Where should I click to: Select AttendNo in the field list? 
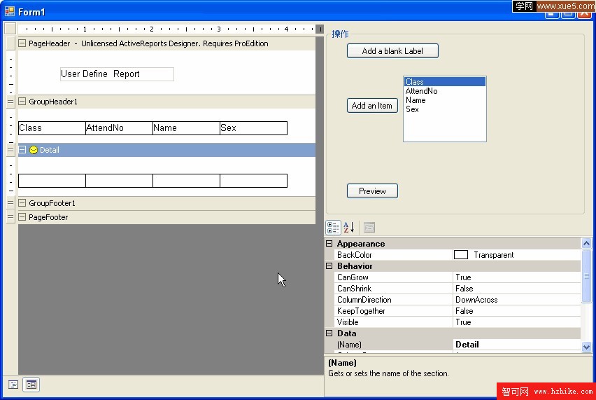(444, 91)
